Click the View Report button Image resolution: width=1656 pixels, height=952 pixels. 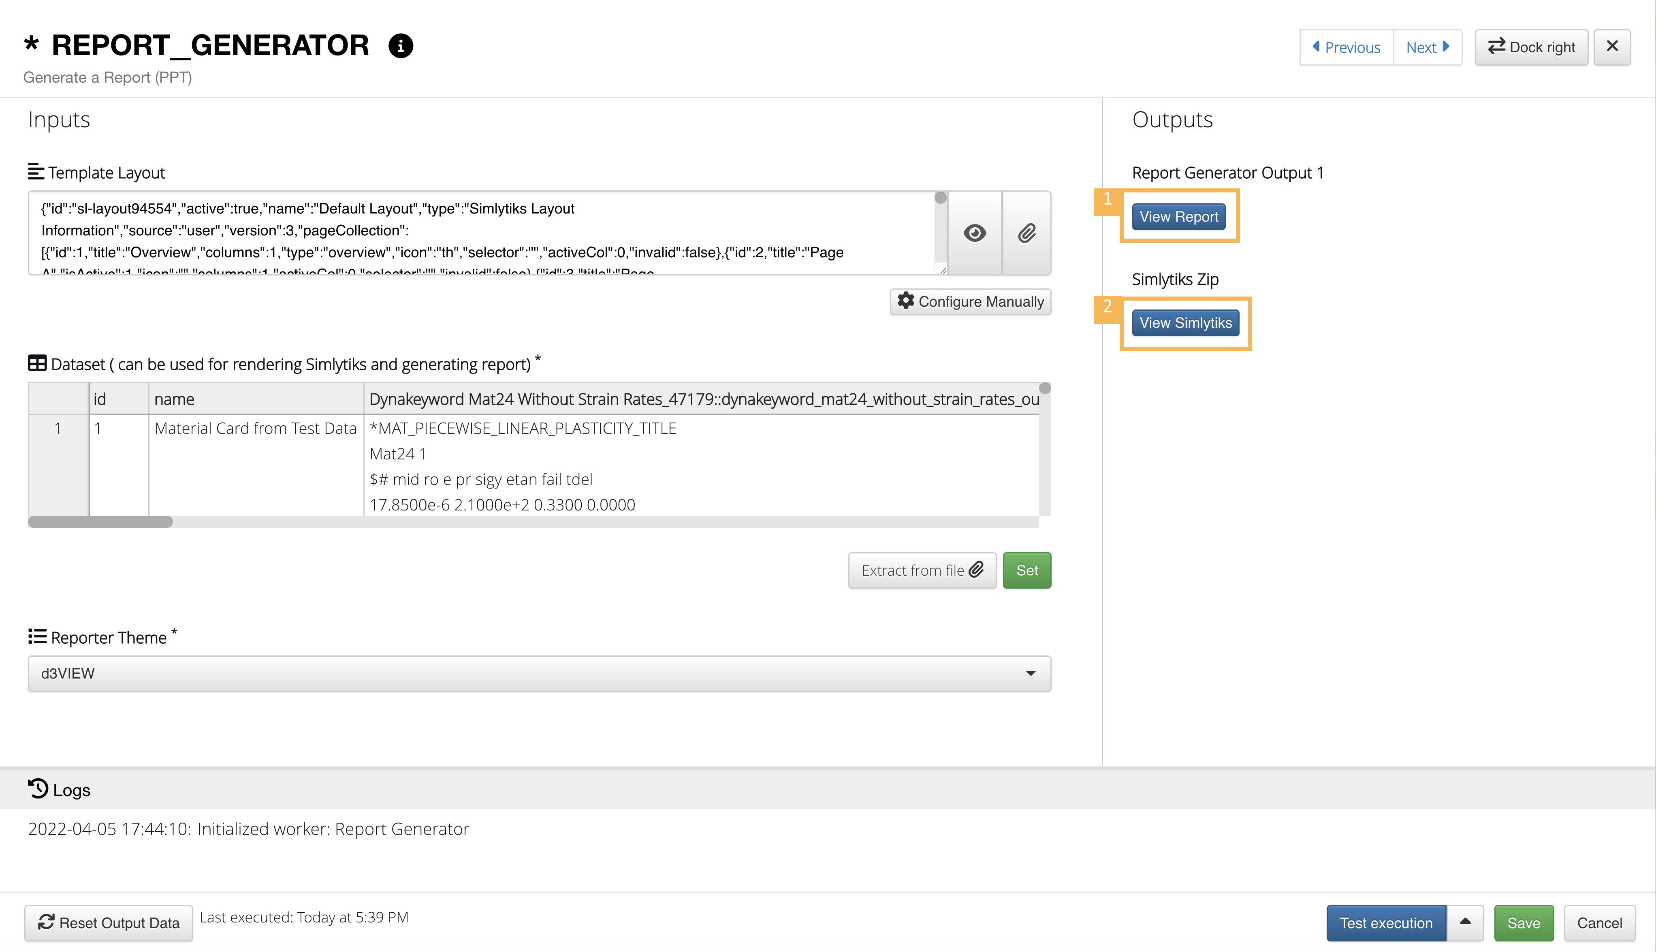pyautogui.click(x=1179, y=216)
